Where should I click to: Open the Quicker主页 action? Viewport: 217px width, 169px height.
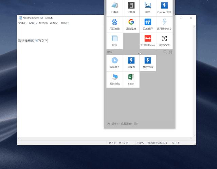(164, 8)
